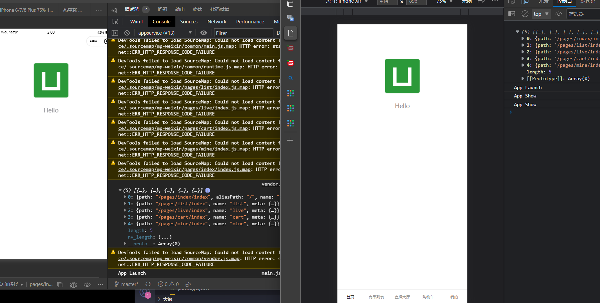Image resolution: width=600 pixels, height=303 pixels.
Task: Select the document icon in Edge sidebar
Action: pyautogui.click(x=290, y=33)
